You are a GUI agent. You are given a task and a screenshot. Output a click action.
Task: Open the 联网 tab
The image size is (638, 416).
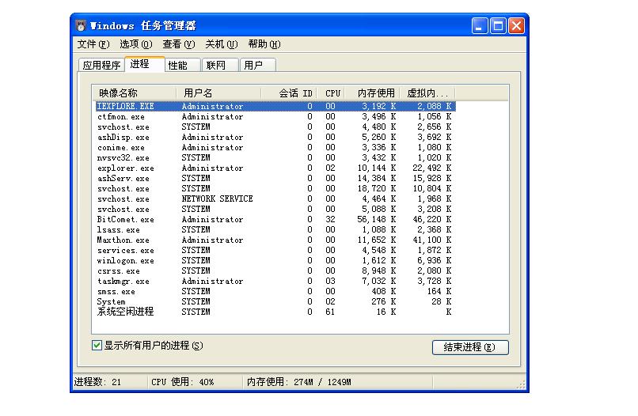point(220,65)
